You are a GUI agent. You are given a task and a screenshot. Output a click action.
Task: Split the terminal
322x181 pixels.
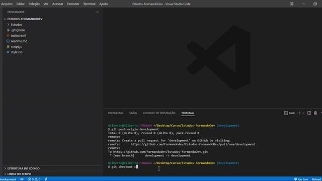coord(309,113)
